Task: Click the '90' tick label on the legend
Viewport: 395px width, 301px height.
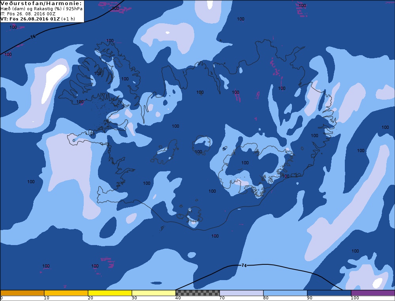Action: click(310, 298)
